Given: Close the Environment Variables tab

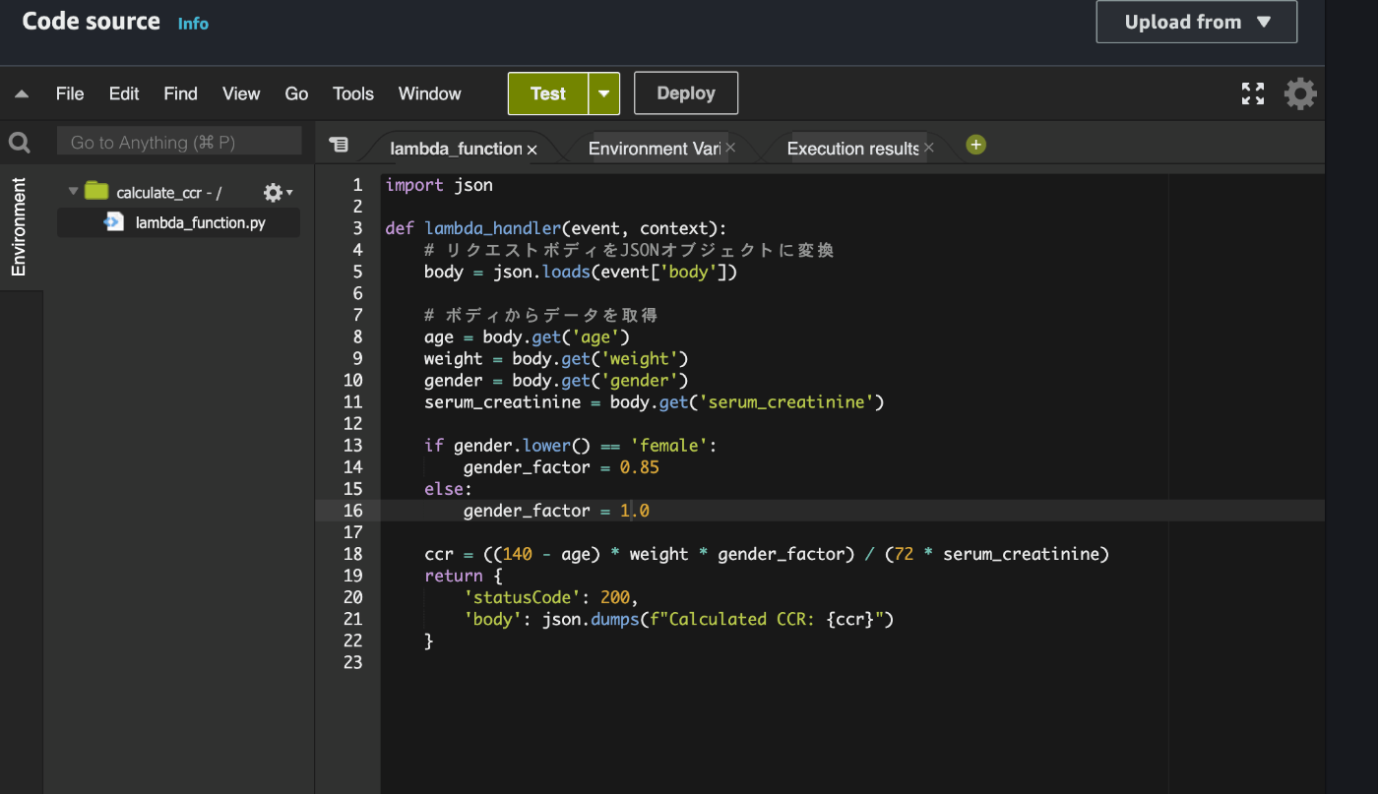Looking at the screenshot, I should pos(731,149).
